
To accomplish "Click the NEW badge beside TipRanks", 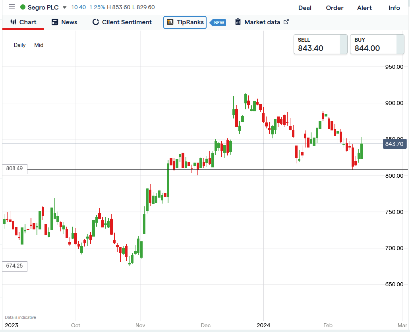I will coord(218,23).
